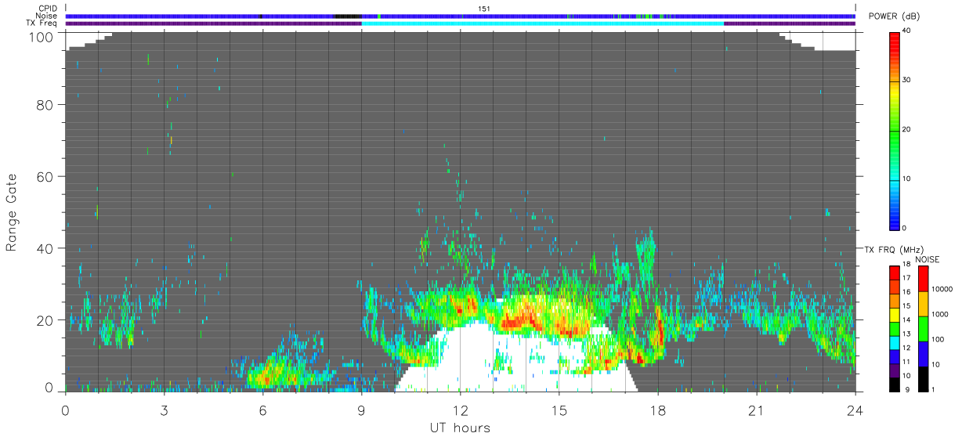Click the '24' tick on the UT hours axis
Screen dimensions: 962x444
pyautogui.click(x=855, y=410)
